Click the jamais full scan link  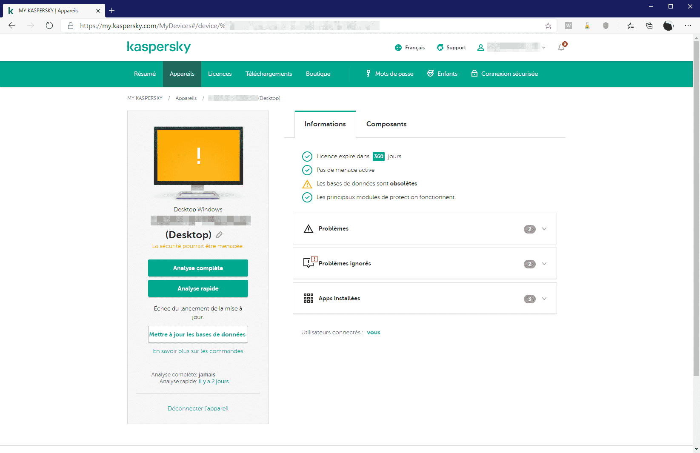coord(207,375)
